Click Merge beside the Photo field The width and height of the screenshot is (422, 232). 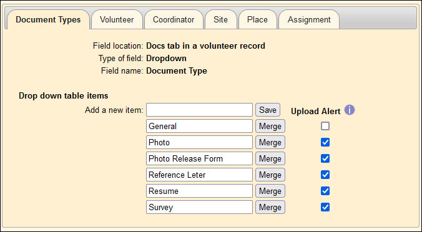point(270,142)
